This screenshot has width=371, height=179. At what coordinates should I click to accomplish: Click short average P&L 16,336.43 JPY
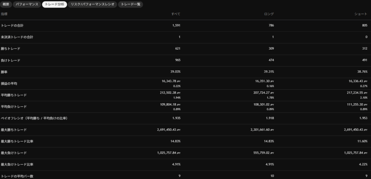(358, 81)
